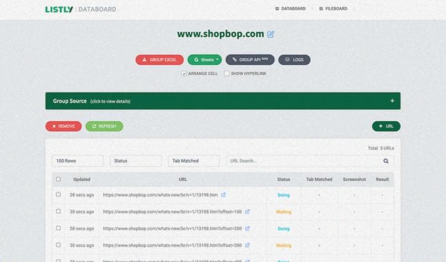The image size is (446, 262).
Task: Click the URL ending in offset=200
Action: pos(172,228)
